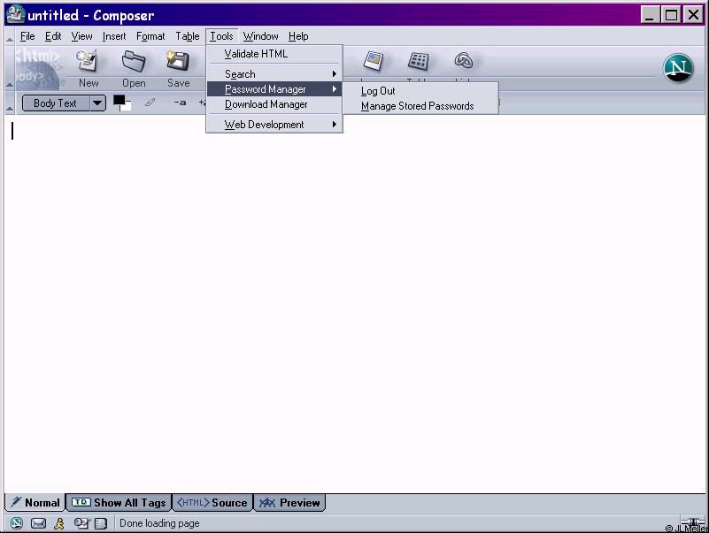Select the Password Manager menu entry

[274, 89]
